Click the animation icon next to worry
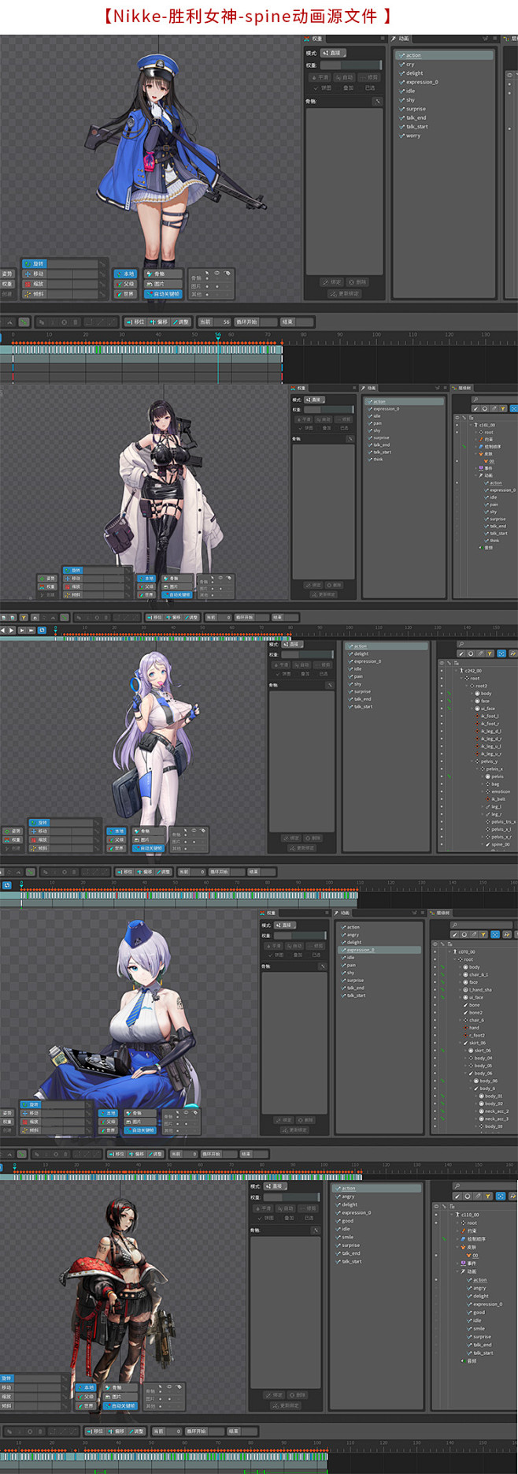This screenshot has width=518, height=1474. [401, 136]
